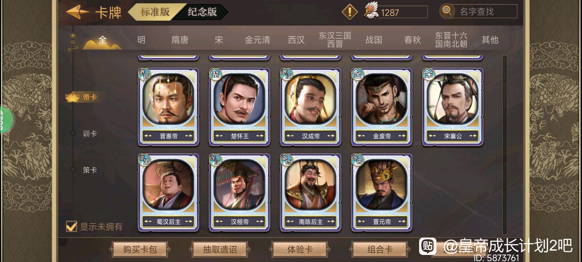
Task: Open the 汉成帝 card thumbnail
Action: [x=310, y=107]
